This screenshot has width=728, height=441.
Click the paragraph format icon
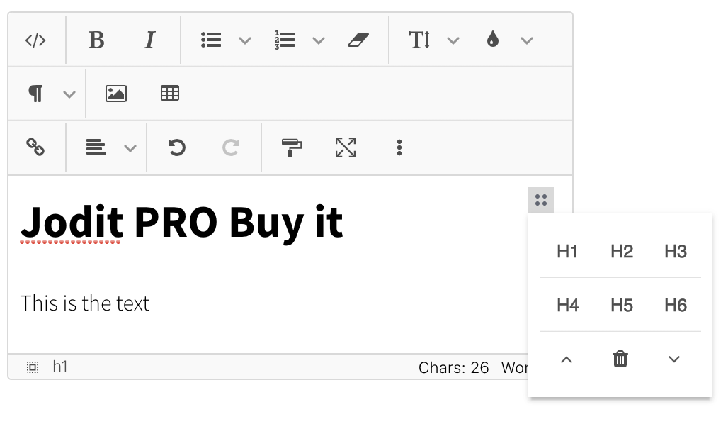[35, 94]
